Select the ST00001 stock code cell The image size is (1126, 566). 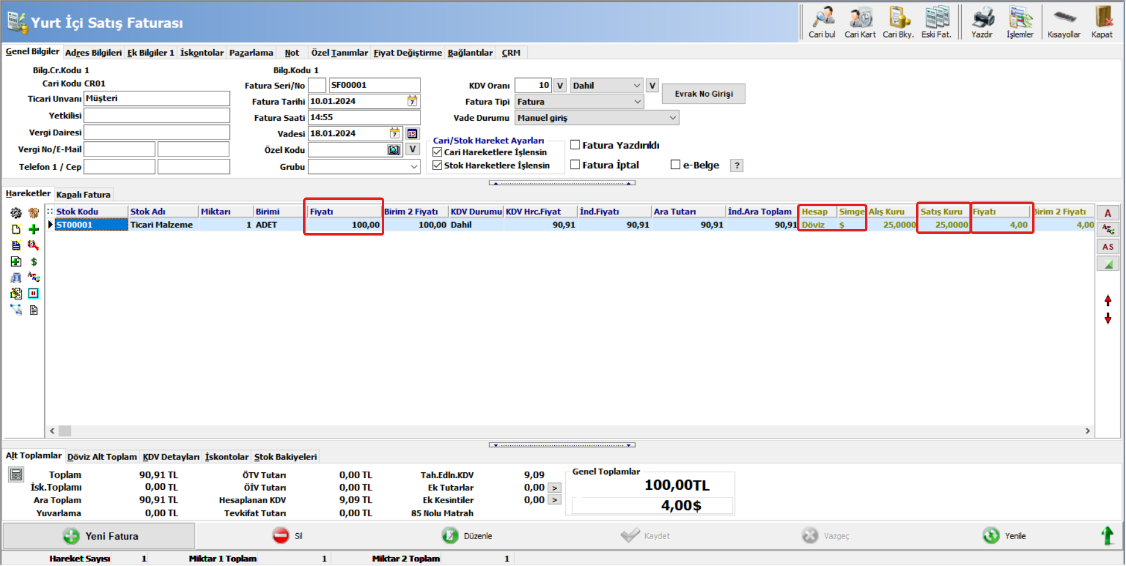click(x=91, y=225)
